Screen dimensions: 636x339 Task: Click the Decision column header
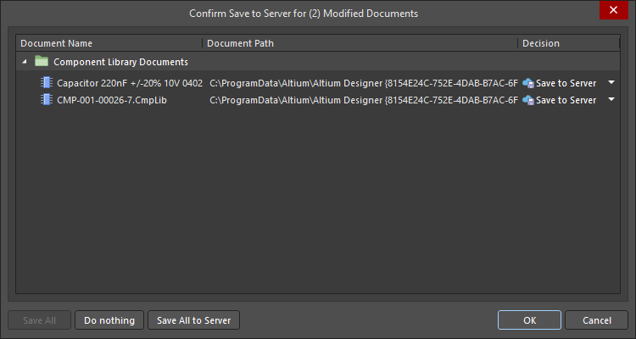coord(568,43)
